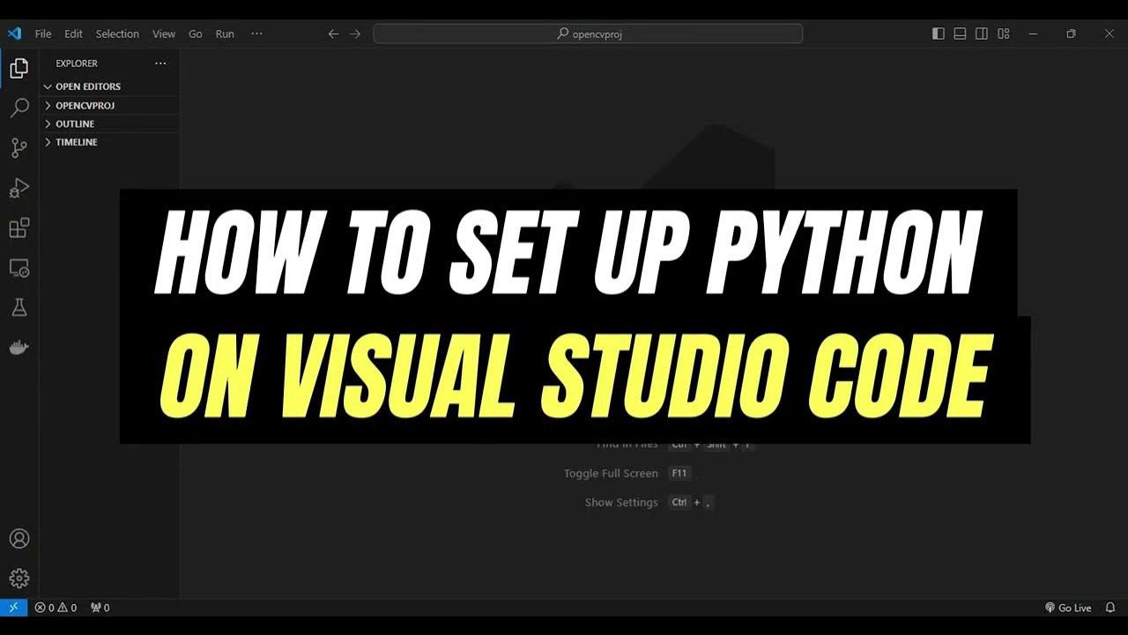Open the Testing flask view
Viewport: 1128px width, 635px height.
pyautogui.click(x=19, y=308)
